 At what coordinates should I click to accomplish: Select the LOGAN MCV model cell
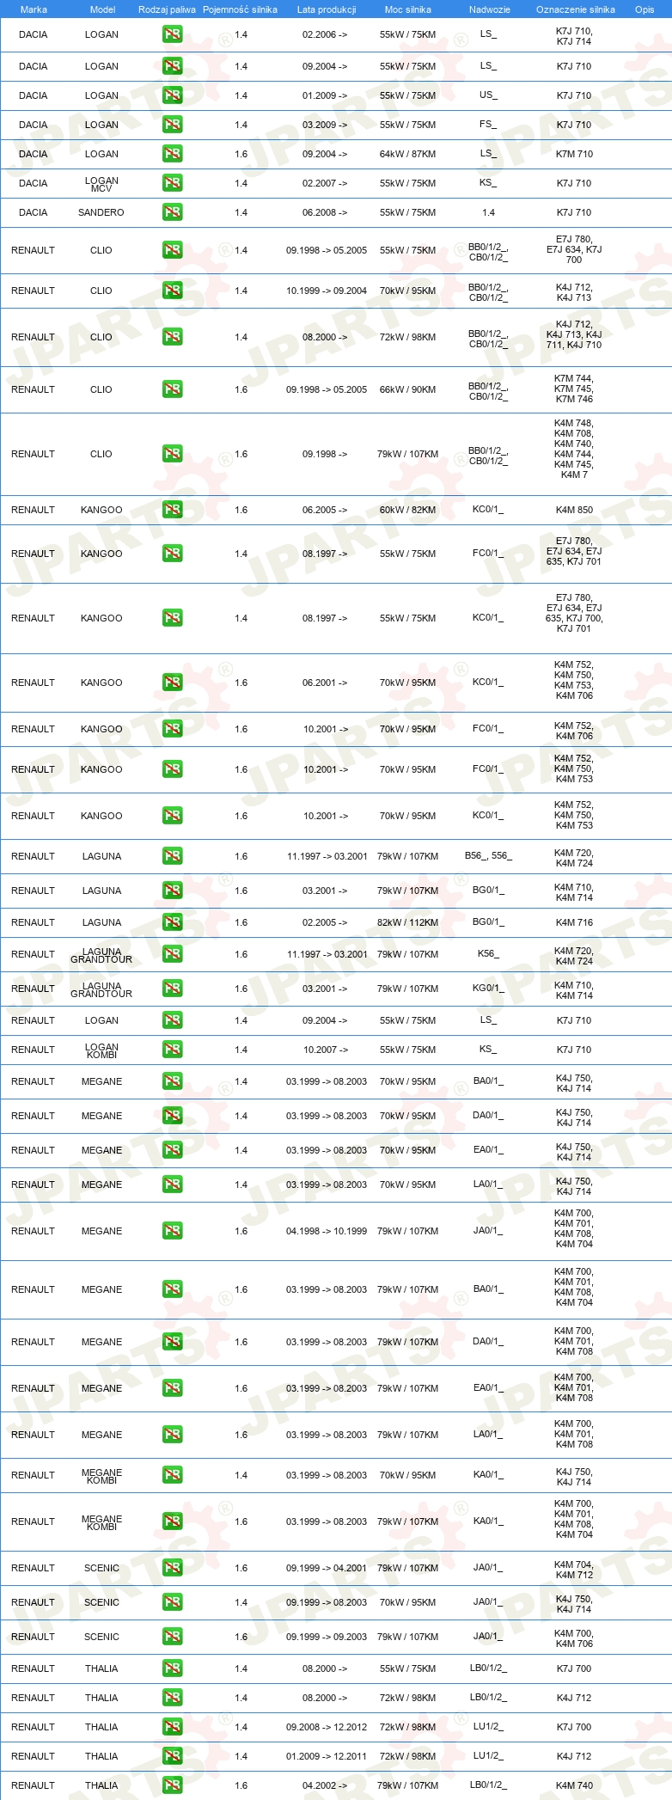click(x=101, y=184)
